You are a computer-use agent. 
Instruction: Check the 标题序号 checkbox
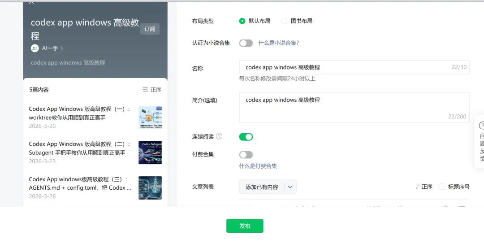pos(442,187)
